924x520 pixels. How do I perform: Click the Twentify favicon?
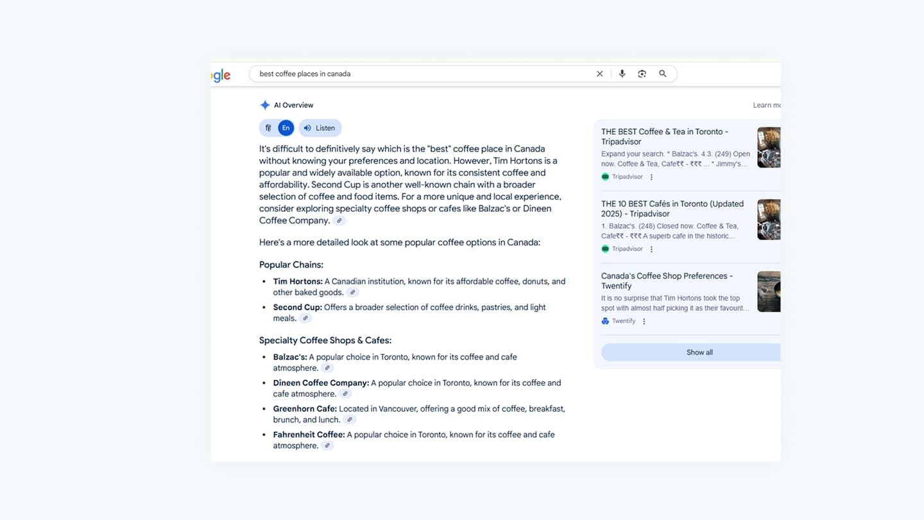click(605, 321)
